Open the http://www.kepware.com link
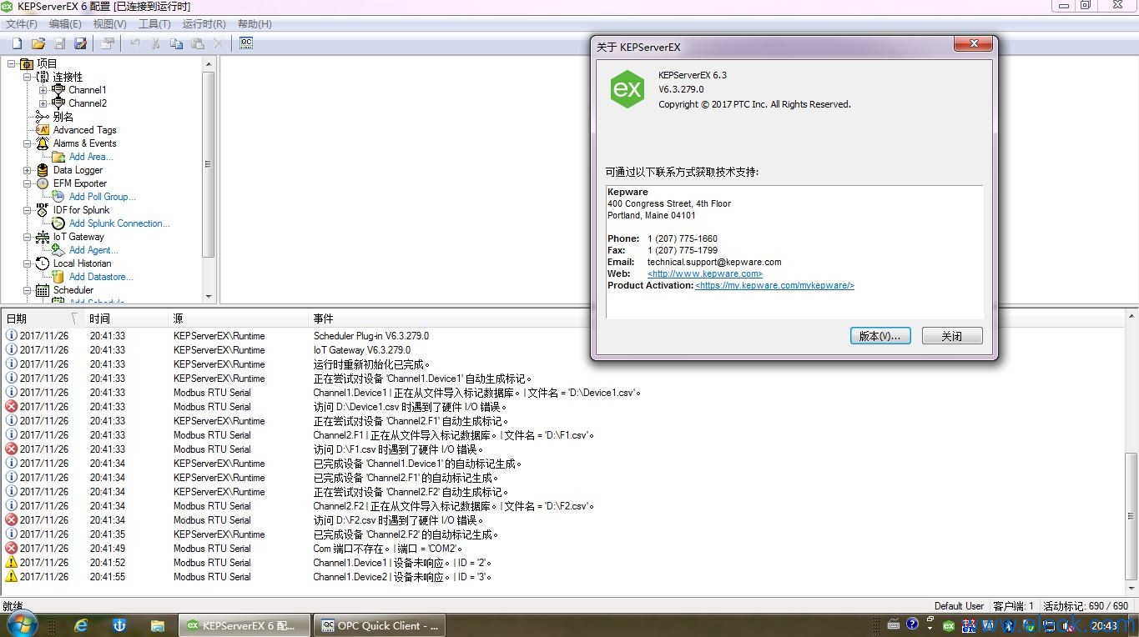Screen dimensions: 1139x637 (705, 273)
